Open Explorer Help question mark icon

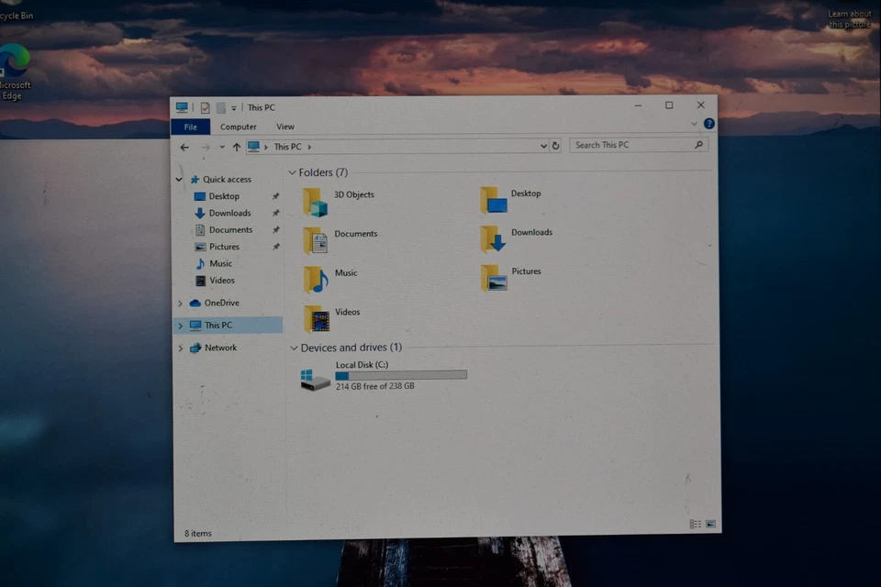coord(709,124)
